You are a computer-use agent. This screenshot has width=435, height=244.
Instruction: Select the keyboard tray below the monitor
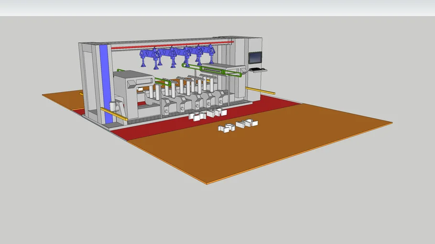[x=258, y=70]
